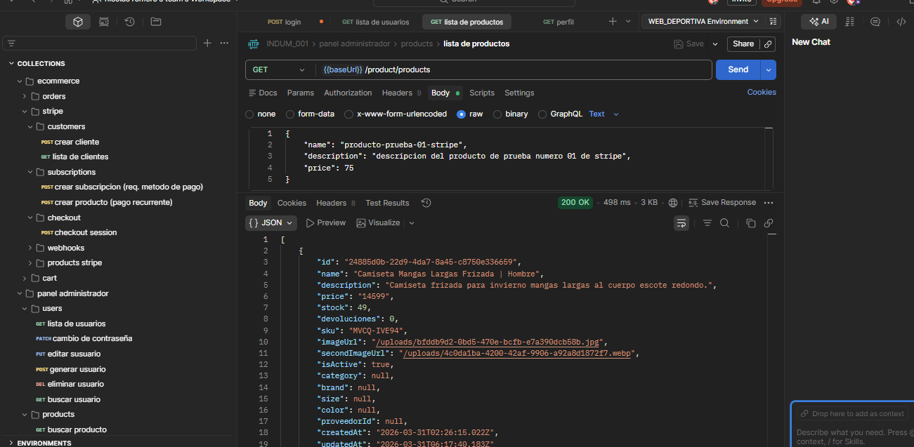
Task: Search within the response using the magnifier icon
Action: click(x=725, y=222)
